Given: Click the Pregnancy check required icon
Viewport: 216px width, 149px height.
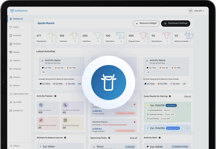Looking at the screenshot, I should coord(41,120).
